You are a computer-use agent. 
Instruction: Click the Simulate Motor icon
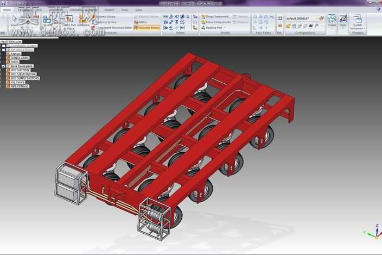pyautogui.click(x=136, y=28)
